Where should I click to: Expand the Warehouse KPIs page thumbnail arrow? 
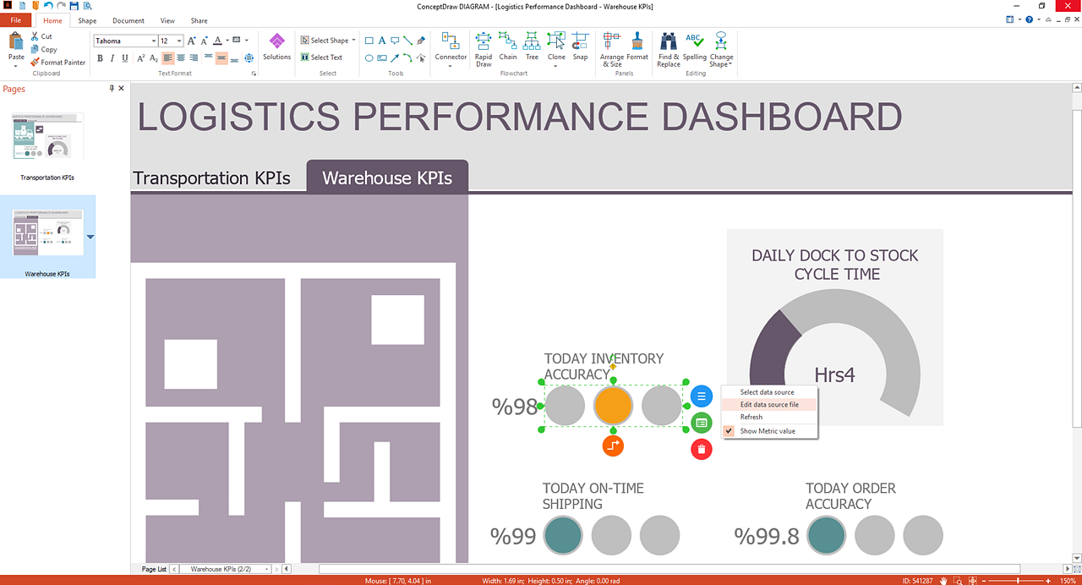tap(90, 238)
